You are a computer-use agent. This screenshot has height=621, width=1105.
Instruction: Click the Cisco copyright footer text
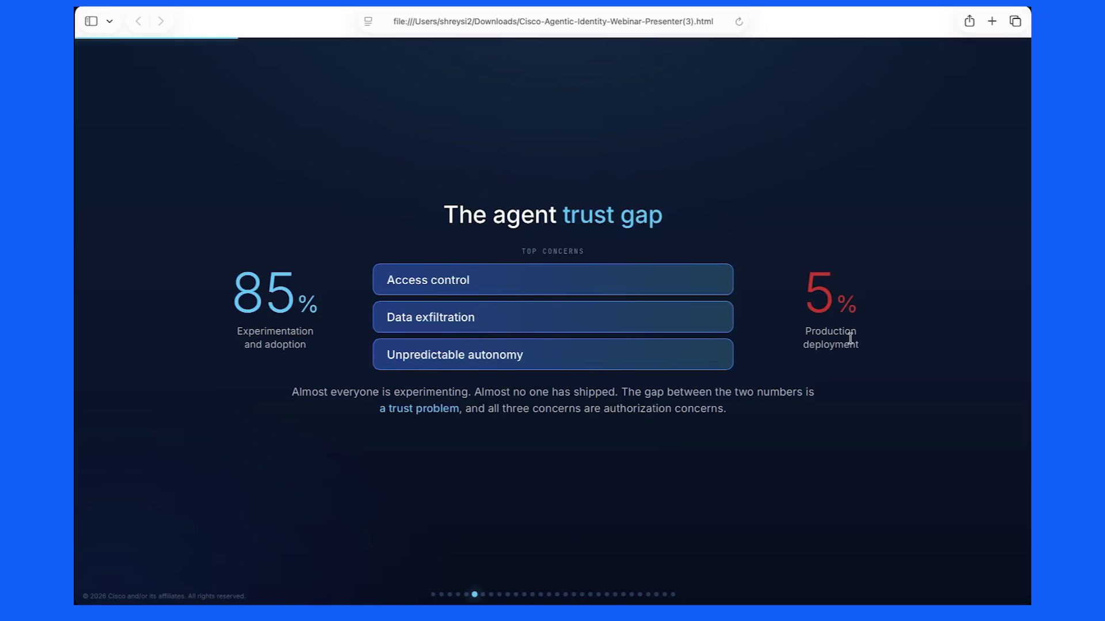[x=164, y=596]
